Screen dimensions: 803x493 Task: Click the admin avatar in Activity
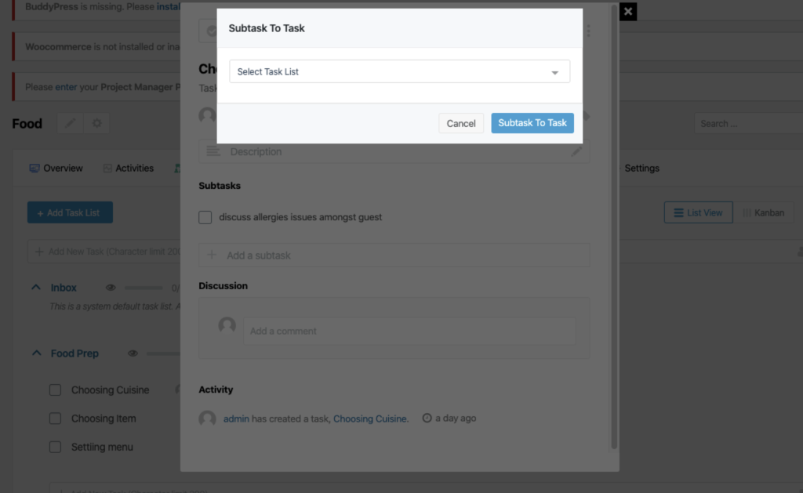click(207, 419)
